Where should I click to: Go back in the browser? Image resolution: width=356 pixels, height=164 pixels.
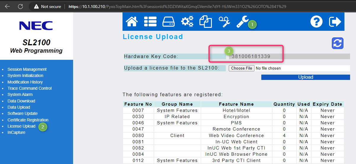point(7,6)
